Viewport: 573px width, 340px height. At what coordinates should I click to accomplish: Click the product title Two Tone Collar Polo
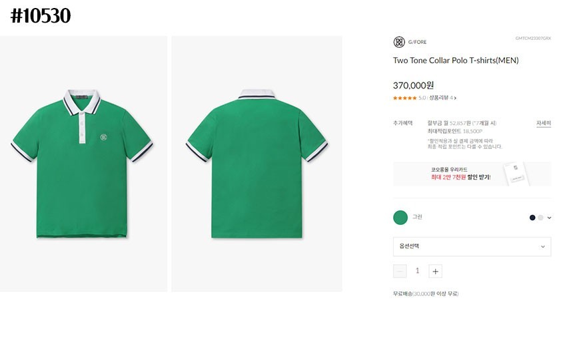click(x=456, y=61)
